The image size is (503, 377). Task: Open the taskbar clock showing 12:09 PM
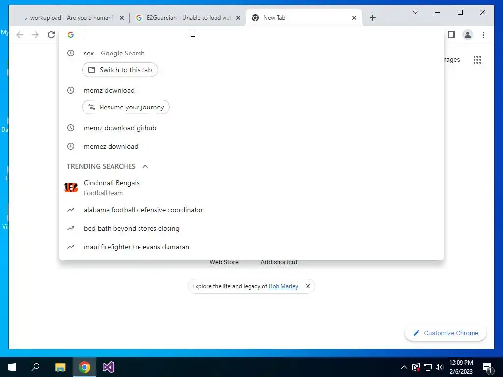461,367
